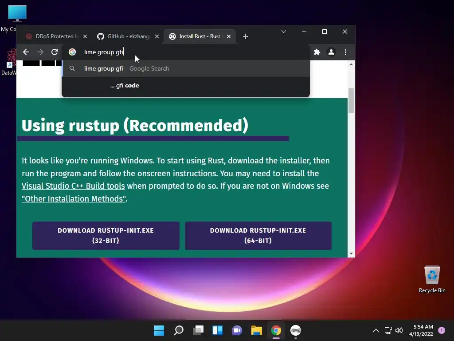Click the vertical scrollbar thumb
The width and height of the screenshot is (454, 341).
click(x=351, y=100)
